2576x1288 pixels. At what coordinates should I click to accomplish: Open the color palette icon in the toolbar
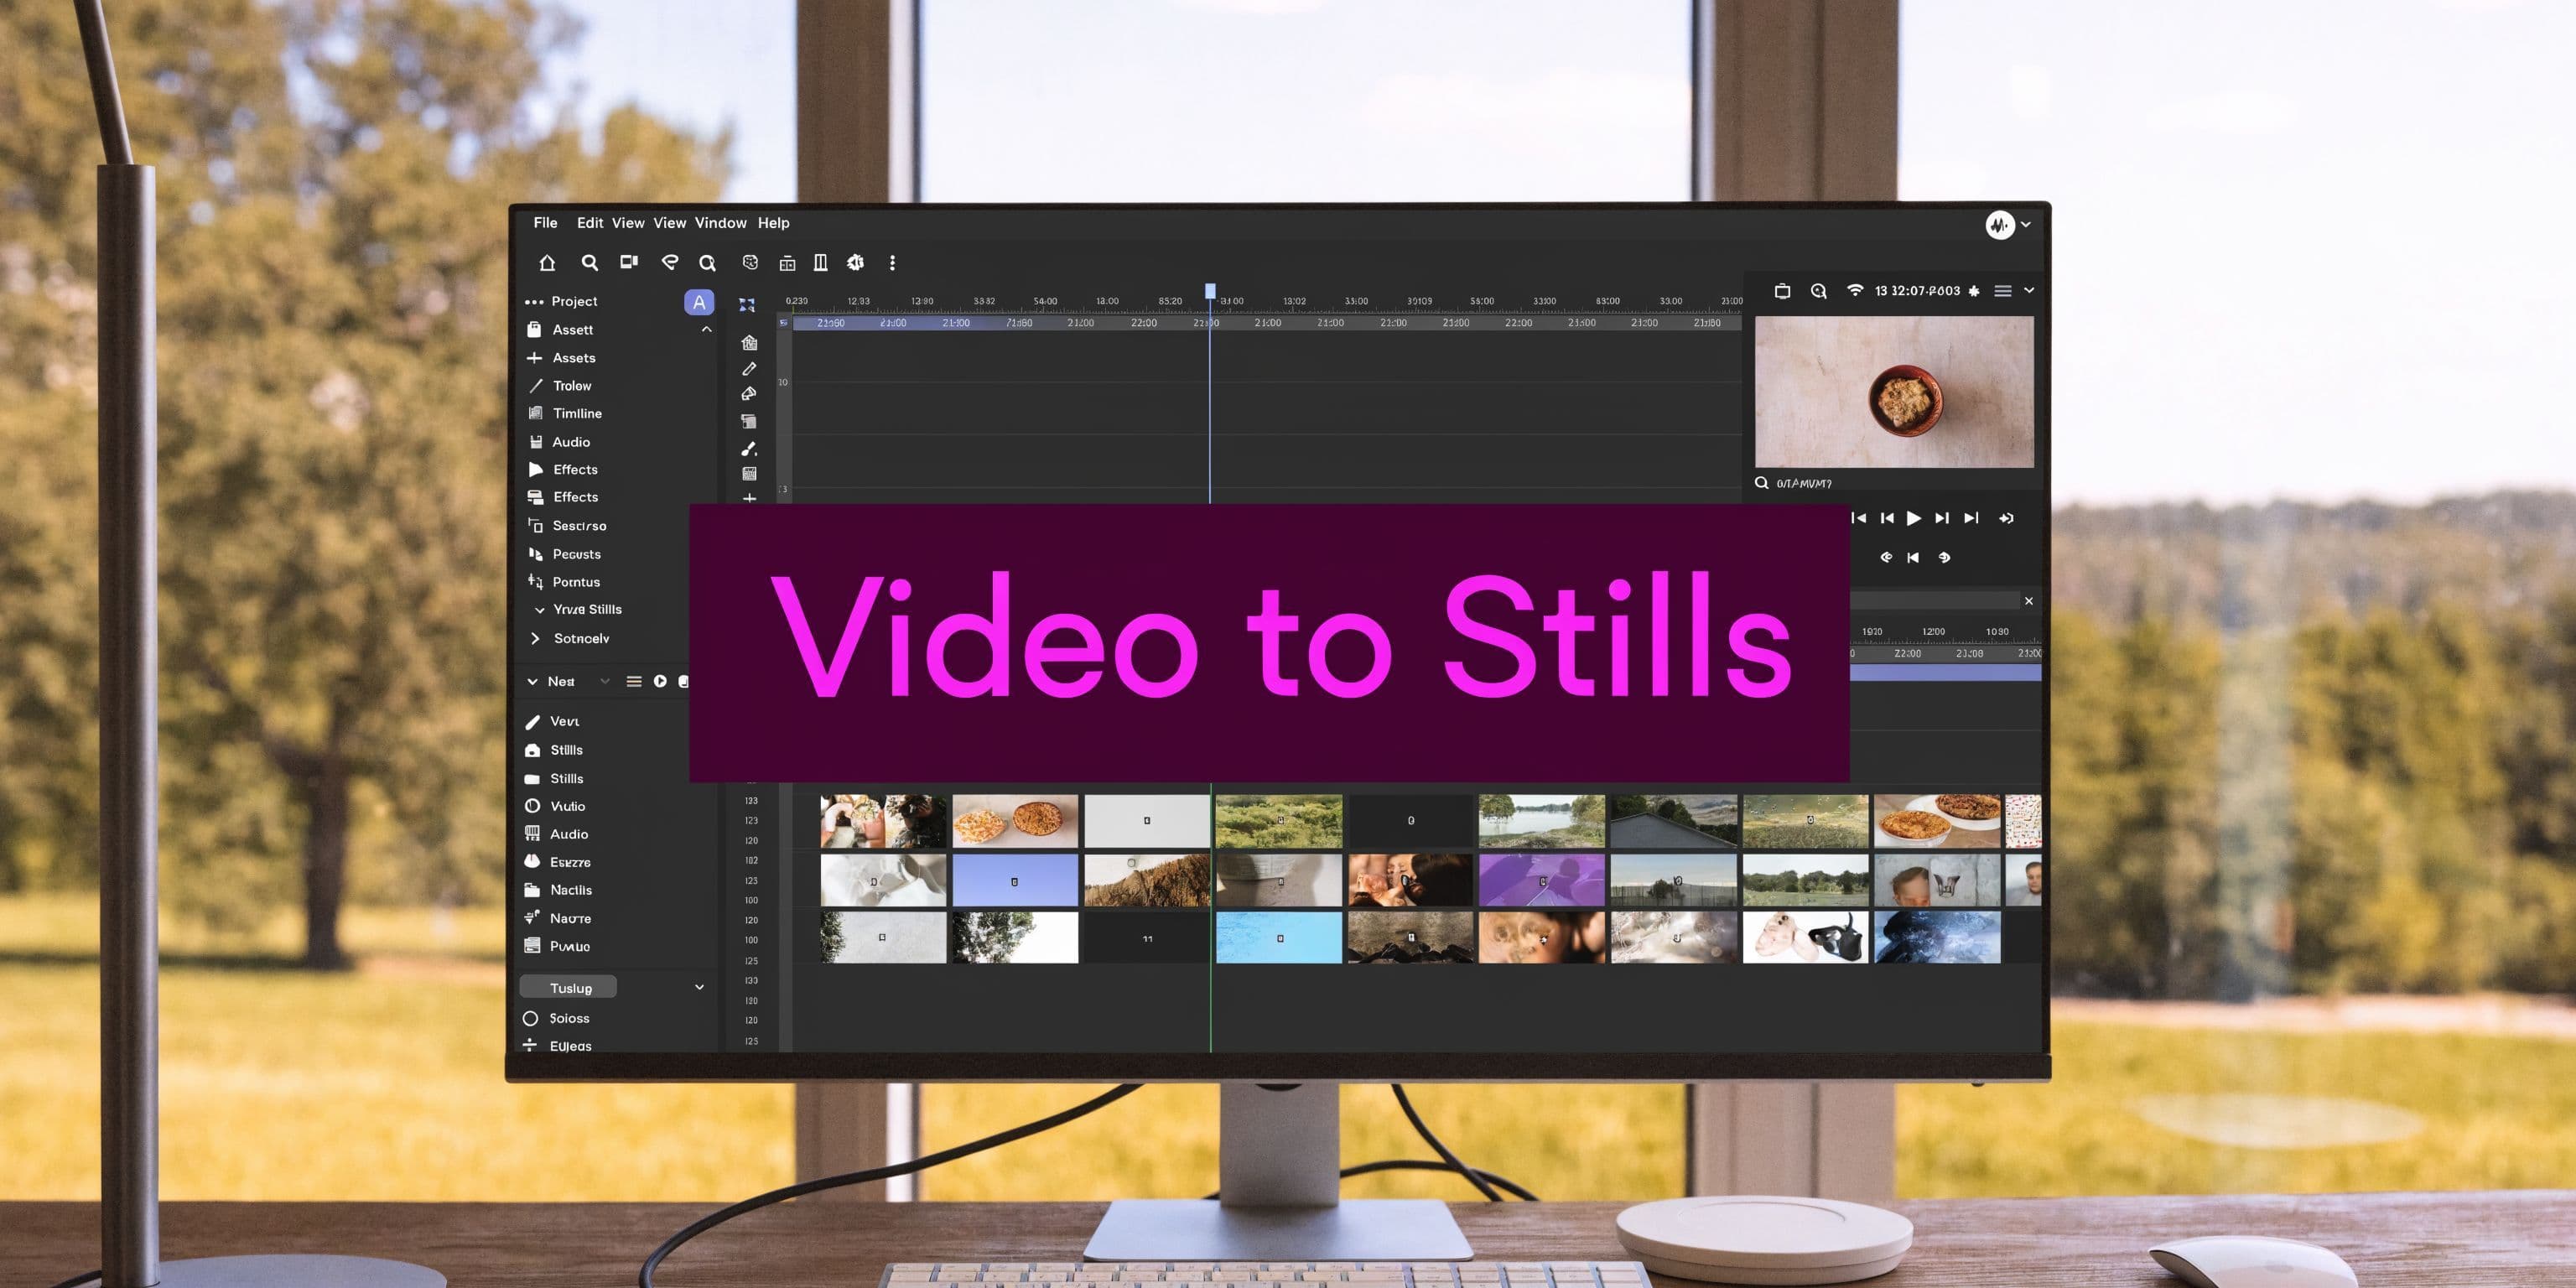pyautogui.click(x=750, y=262)
